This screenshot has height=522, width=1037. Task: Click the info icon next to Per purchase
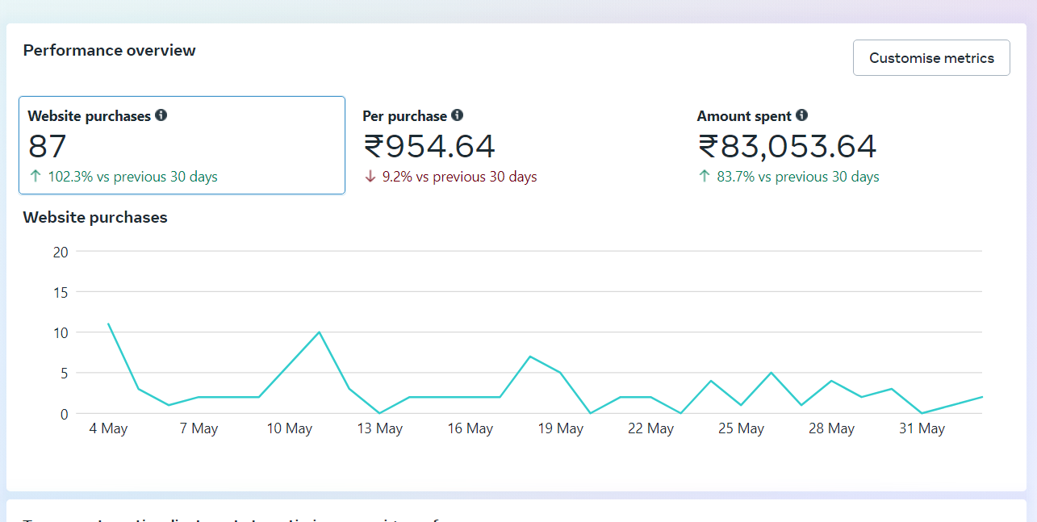pos(458,115)
